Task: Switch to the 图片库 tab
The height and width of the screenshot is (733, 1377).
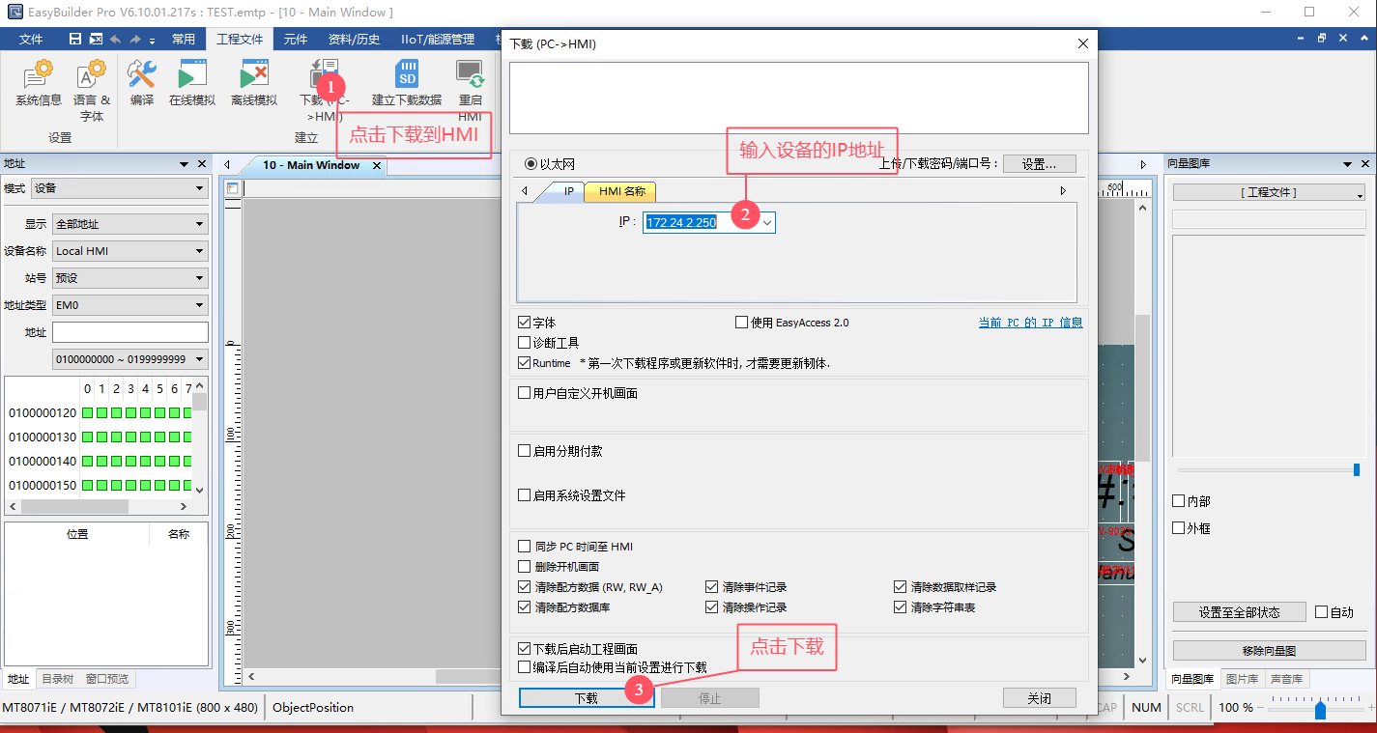Action: [1243, 679]
